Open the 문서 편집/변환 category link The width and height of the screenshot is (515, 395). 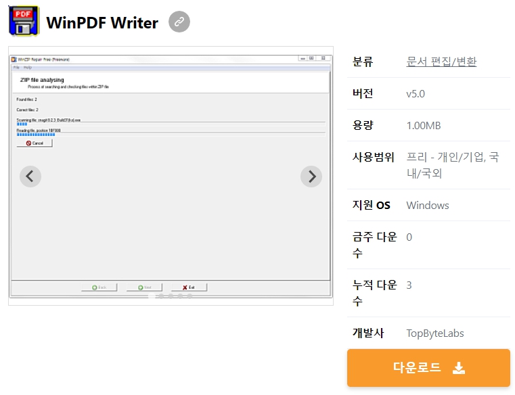(441, 62)
